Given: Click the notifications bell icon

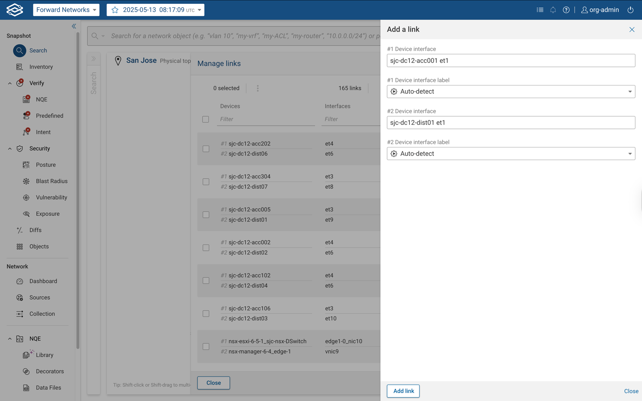Looking at the screenshot, I should point(553,10).
